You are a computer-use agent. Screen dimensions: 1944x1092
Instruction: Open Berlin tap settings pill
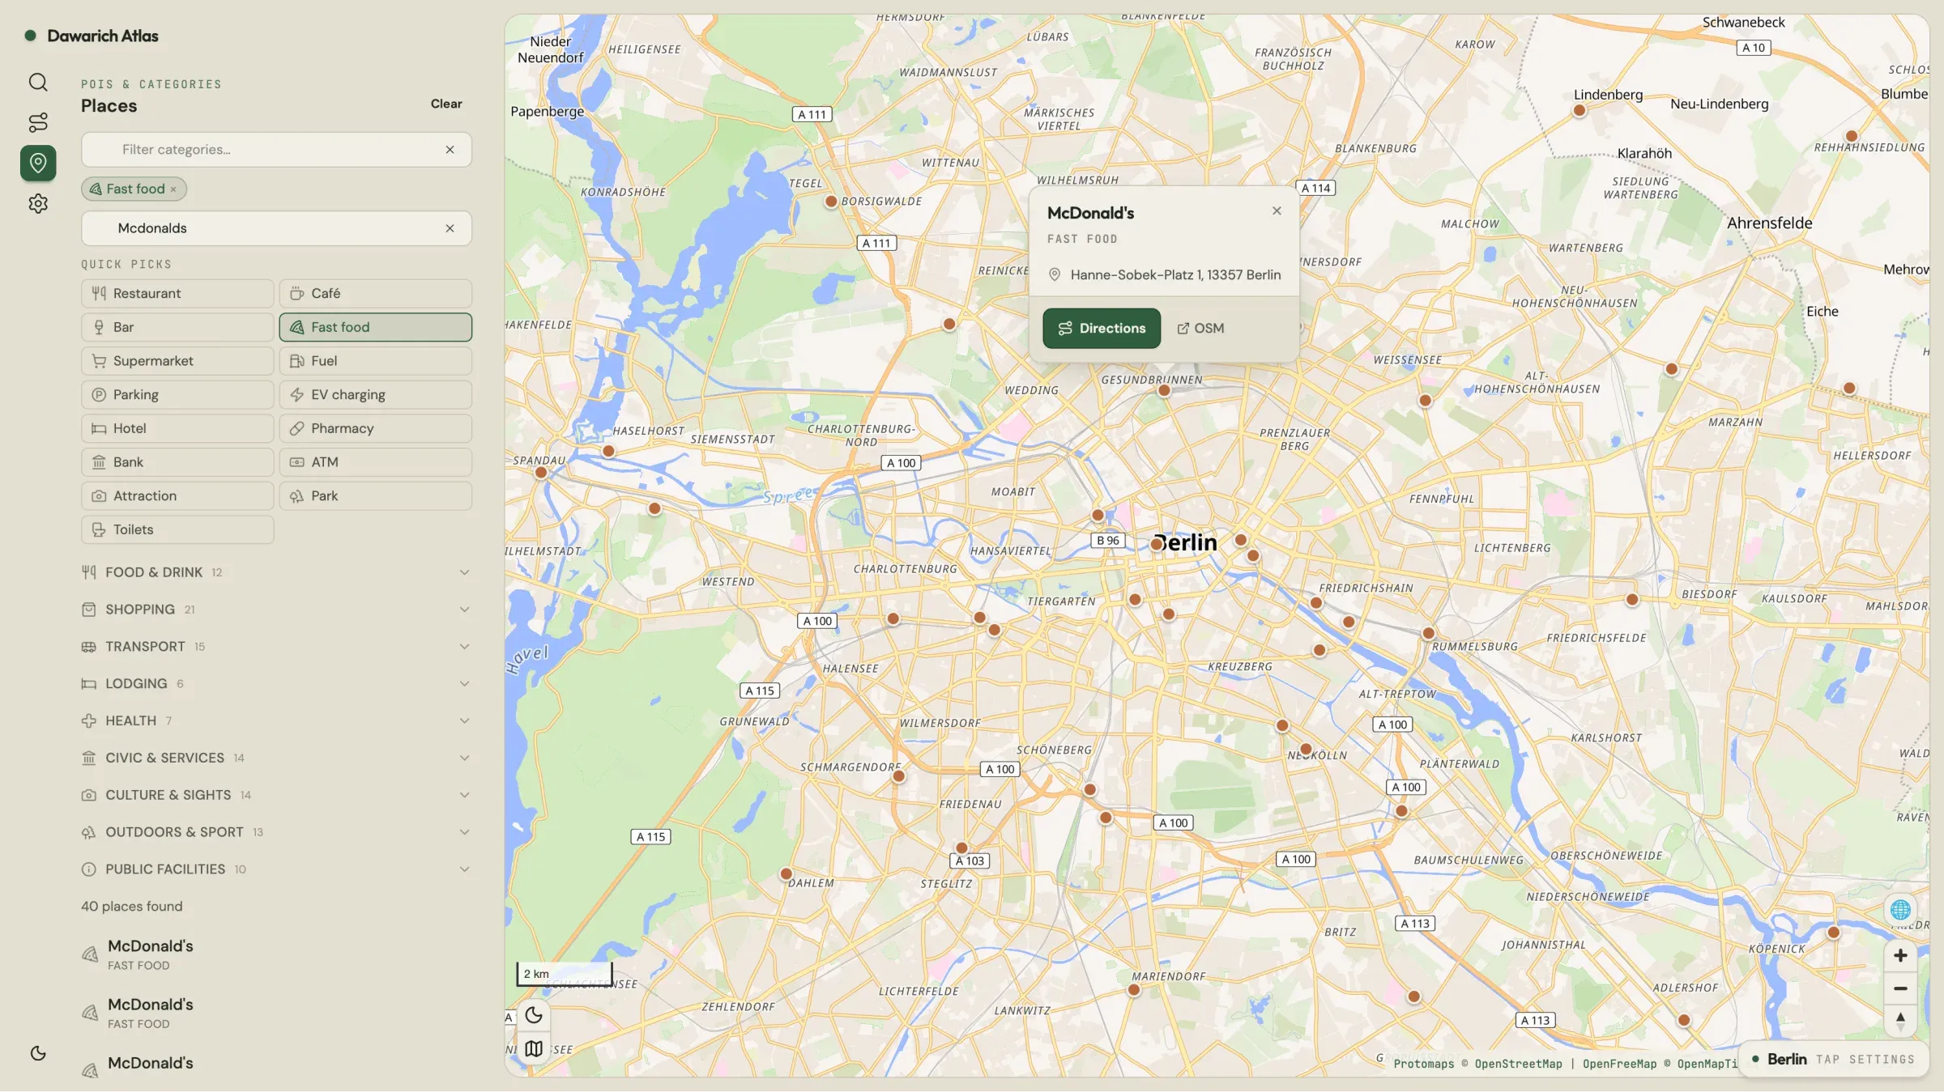[x=1834, y=1059]
